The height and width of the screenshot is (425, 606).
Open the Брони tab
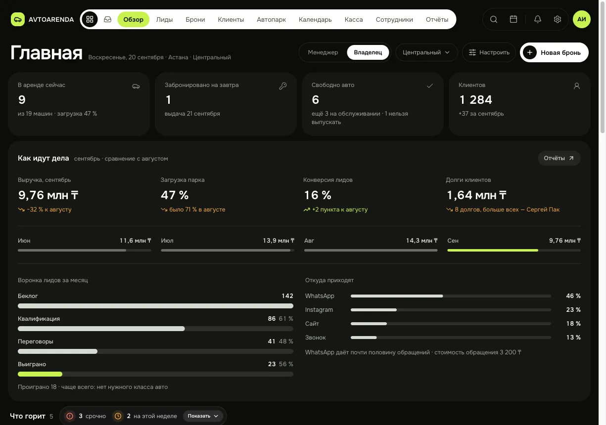[x=195, y=20]
